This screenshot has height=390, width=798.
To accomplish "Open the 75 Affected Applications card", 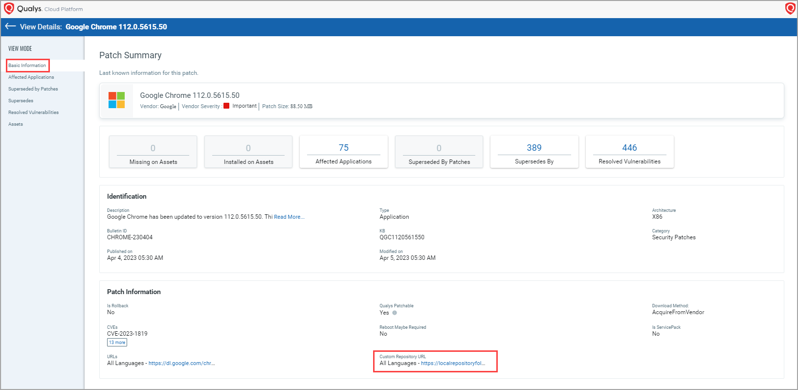I will 344,152.
